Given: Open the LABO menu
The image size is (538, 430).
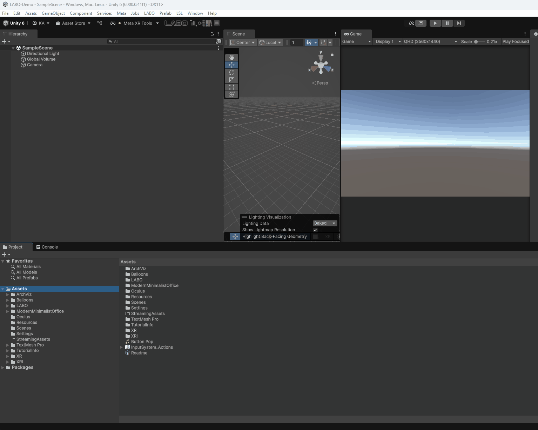Looking at the screenshot, I should tap(149, 13).
